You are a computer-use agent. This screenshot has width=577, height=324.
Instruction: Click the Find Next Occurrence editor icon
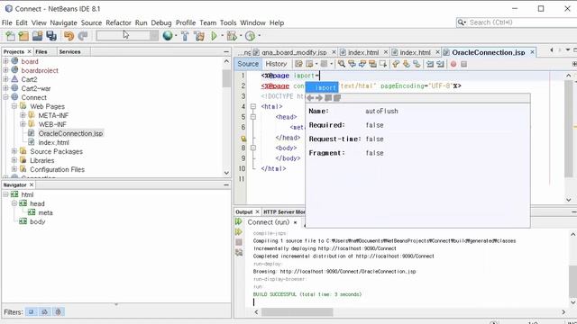tap(362, 64)
